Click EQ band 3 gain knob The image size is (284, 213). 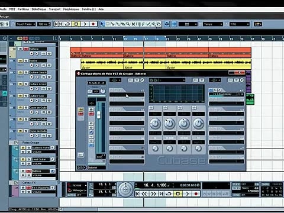pyautogui.click(x=184, y=124)
